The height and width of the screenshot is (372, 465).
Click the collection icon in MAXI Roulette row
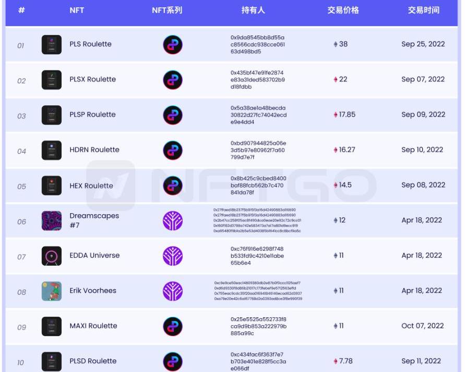[x=173, y=326]
